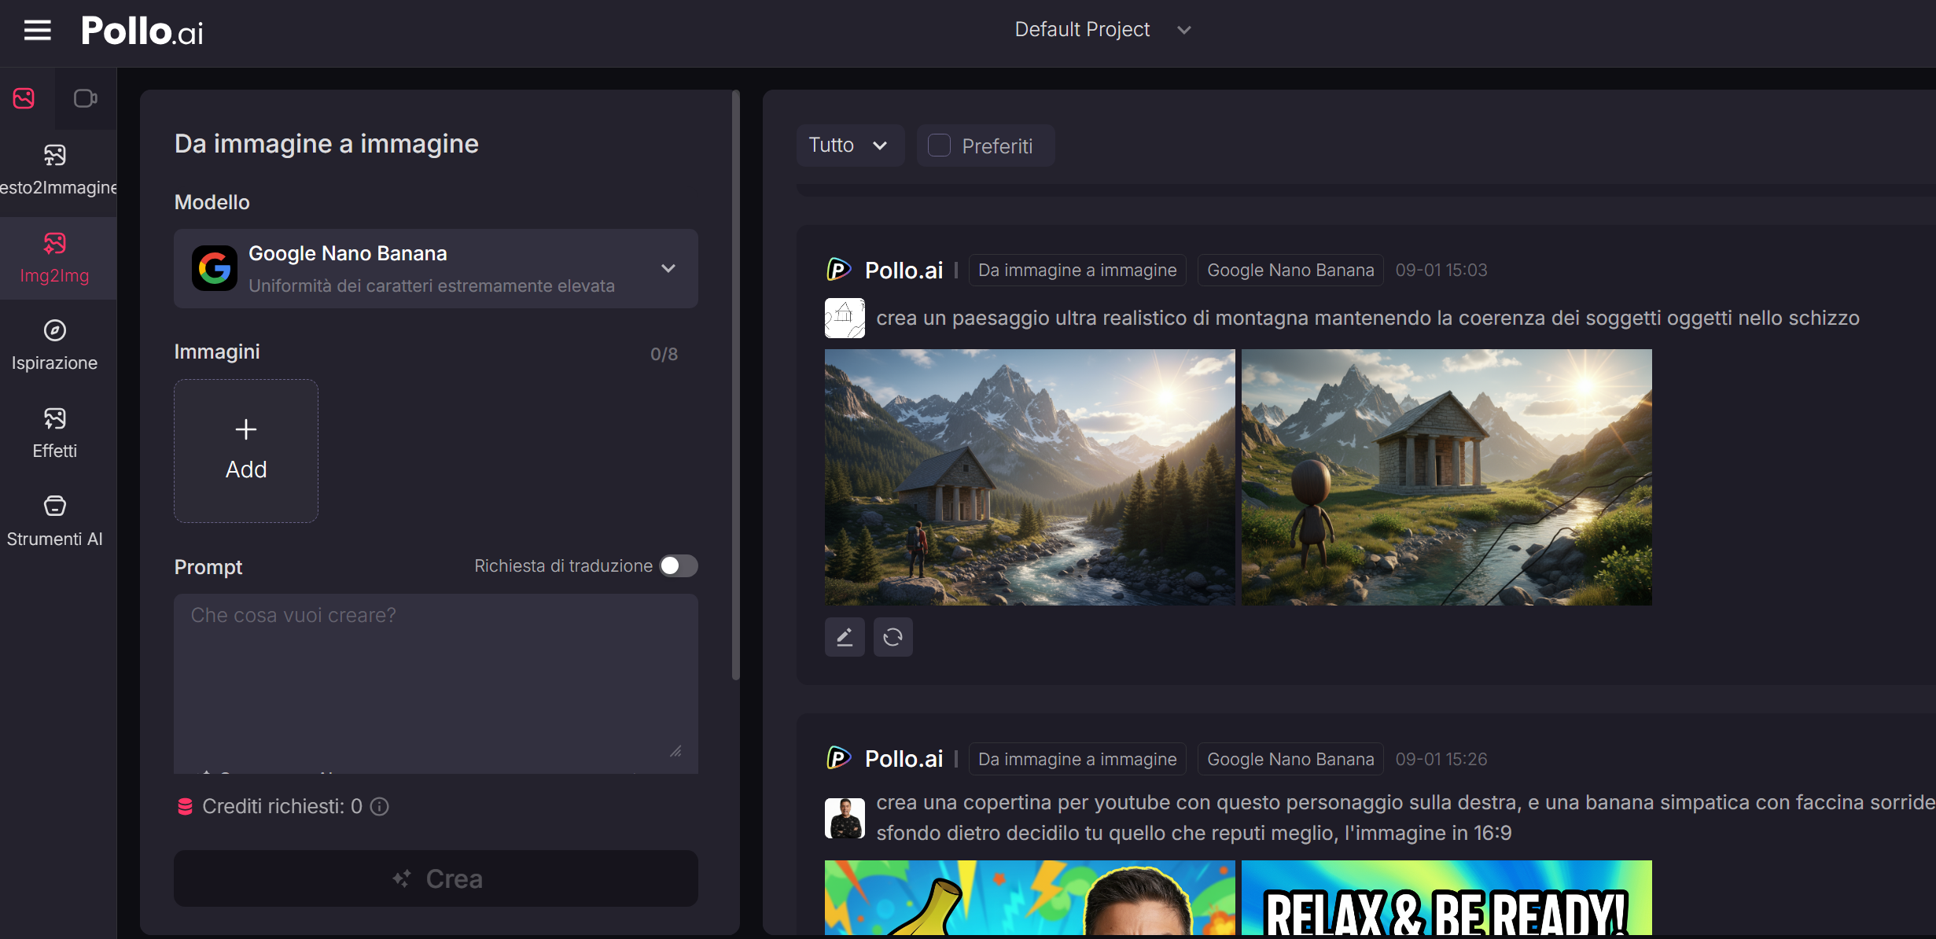Click the Google Nano Banana tag at 15:26
The height and width of the screenshot is (939, 1936).
[x=1290, y=759]
